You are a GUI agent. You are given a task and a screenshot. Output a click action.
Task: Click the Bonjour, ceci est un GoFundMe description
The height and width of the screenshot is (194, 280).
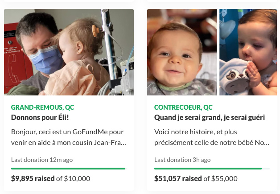[x=69, y=137]
